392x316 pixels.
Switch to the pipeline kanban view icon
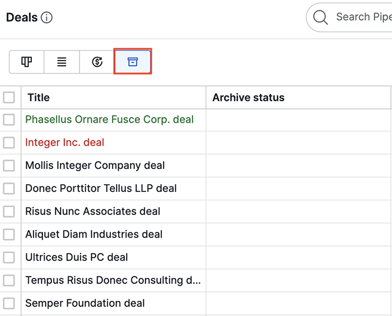tap(26, 62)
